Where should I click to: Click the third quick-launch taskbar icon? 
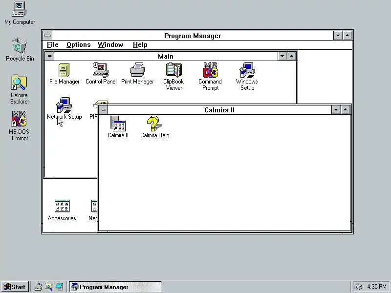(x=59, y=287)
